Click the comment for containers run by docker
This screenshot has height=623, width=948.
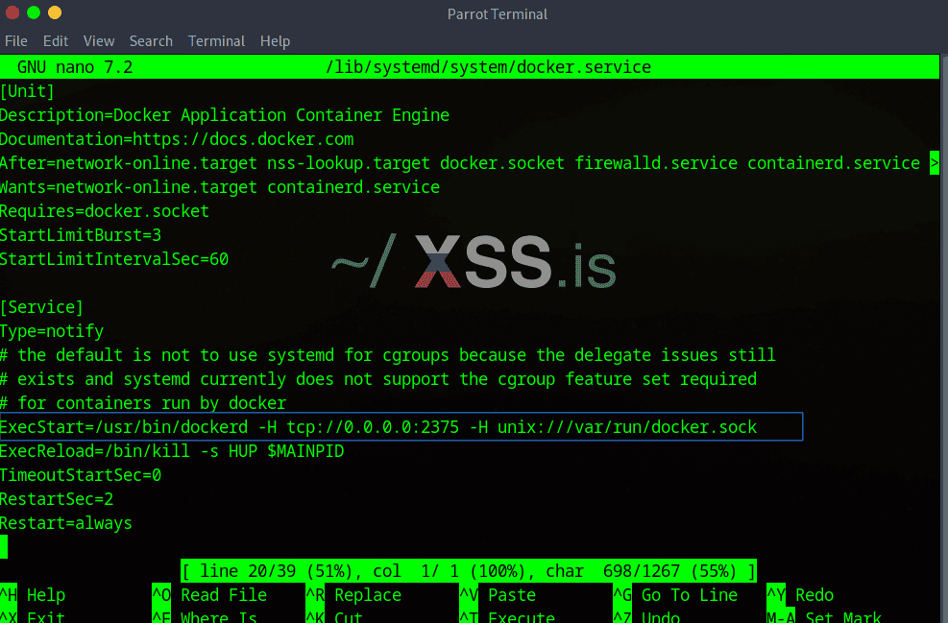(143, 403)
